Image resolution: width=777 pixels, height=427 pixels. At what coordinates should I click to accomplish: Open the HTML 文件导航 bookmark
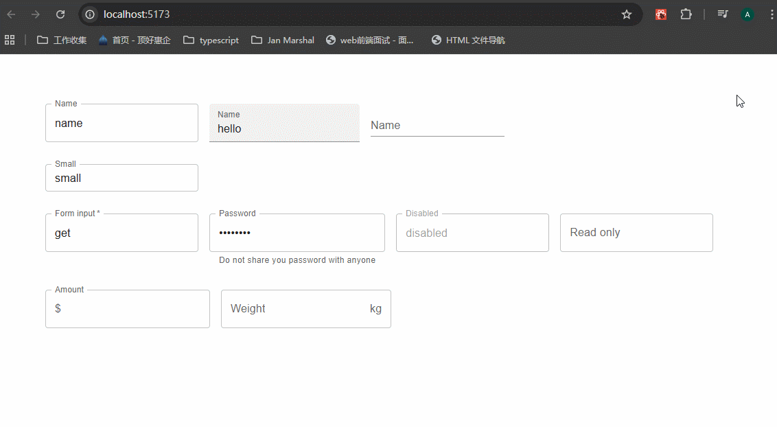[468, 41]
